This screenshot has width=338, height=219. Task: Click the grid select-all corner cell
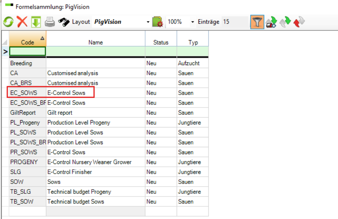point(5,39)
